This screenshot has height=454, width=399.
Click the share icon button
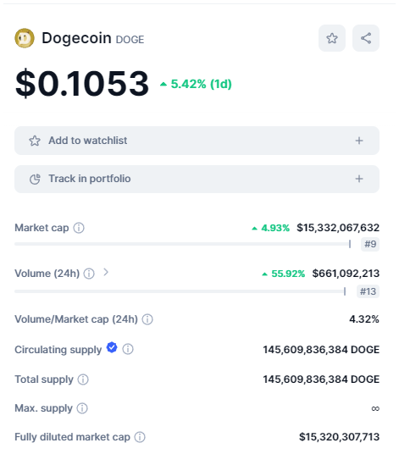366,38
